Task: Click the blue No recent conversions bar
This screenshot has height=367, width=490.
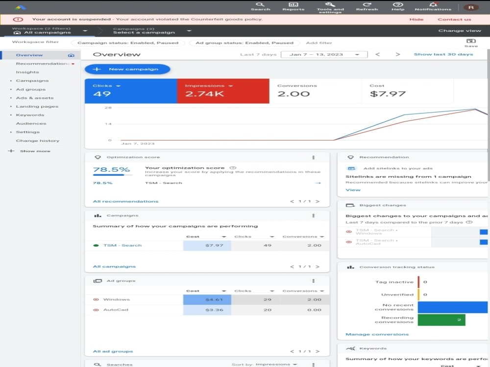Action: 452,307
